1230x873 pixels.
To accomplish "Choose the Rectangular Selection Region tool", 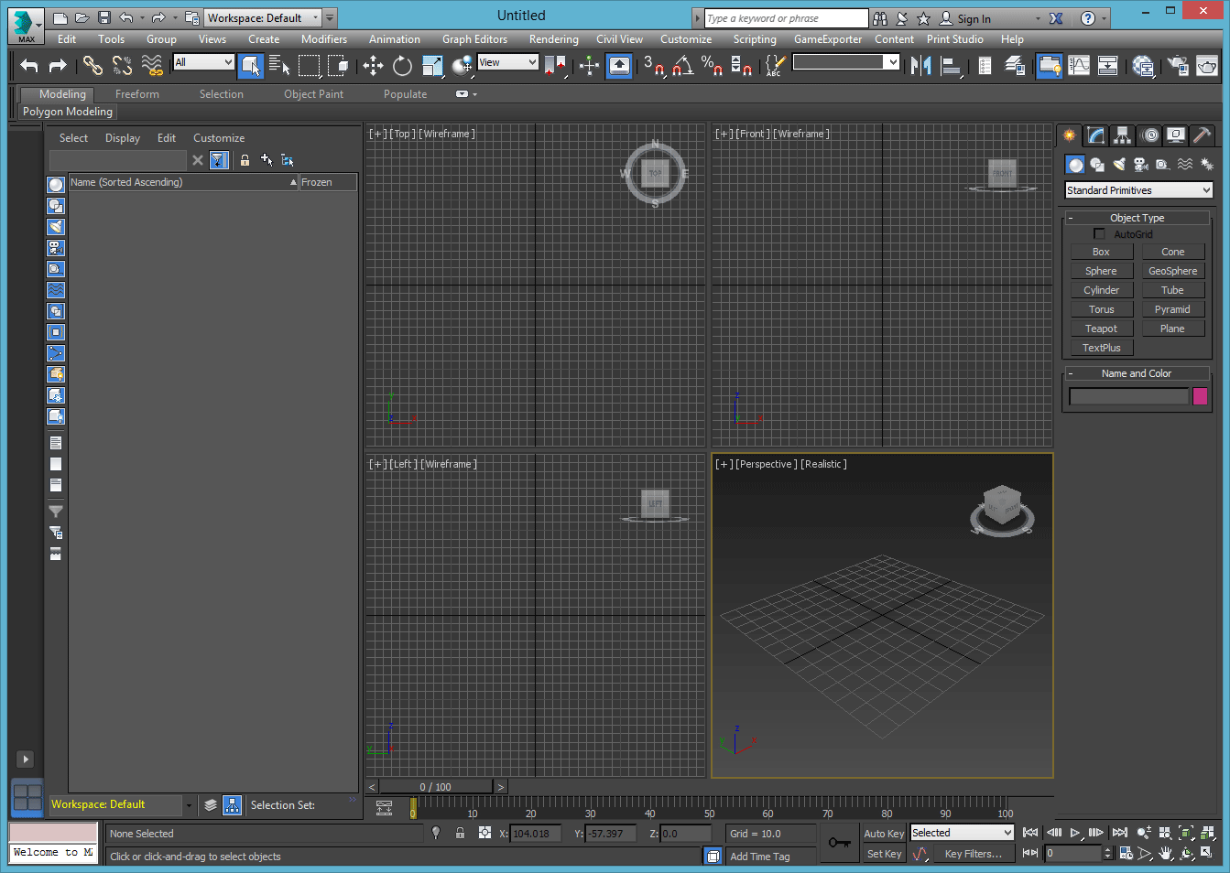I will click(x=310, y=65).
